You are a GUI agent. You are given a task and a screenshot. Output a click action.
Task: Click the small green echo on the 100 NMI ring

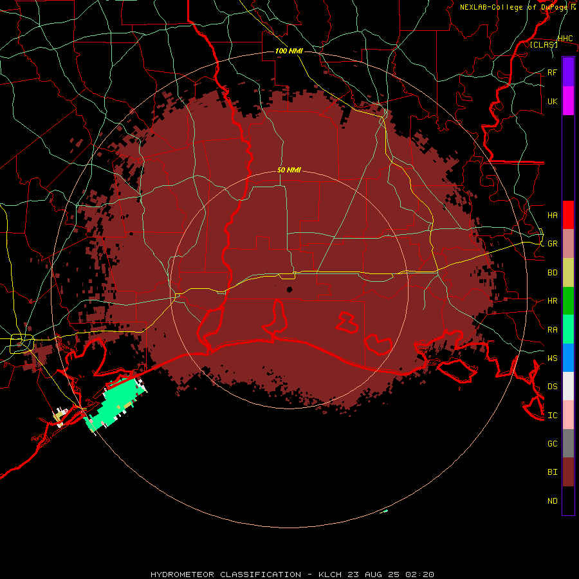[384, 511]
